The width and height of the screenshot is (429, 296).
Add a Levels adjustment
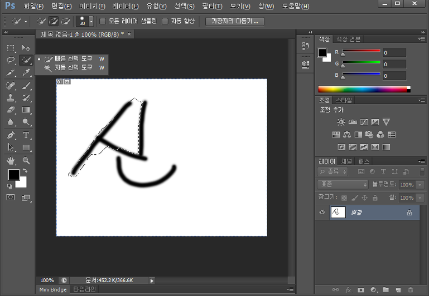353,122
